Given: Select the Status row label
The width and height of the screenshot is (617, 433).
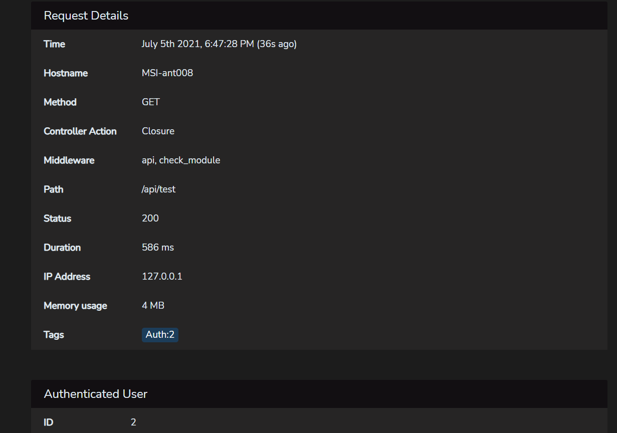Looking at the screenshot, I should (57, 218).
